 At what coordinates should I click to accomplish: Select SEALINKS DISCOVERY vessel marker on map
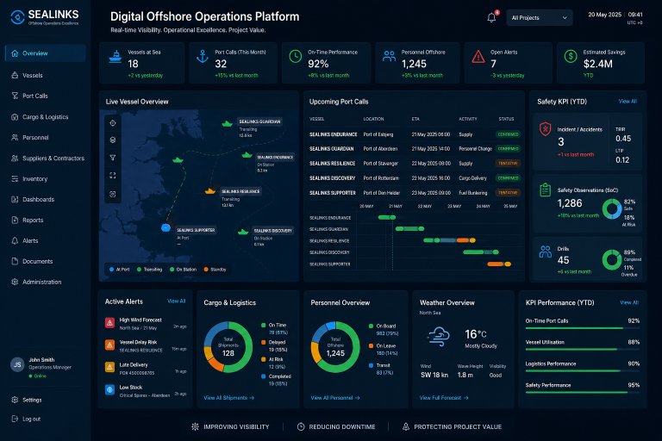coord(243,232)
